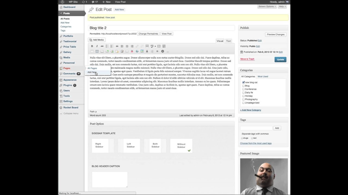Viewport: 348px width, 195px height.
Task: Open comments bubble showing 17 in admin bar
Action: 95,2
